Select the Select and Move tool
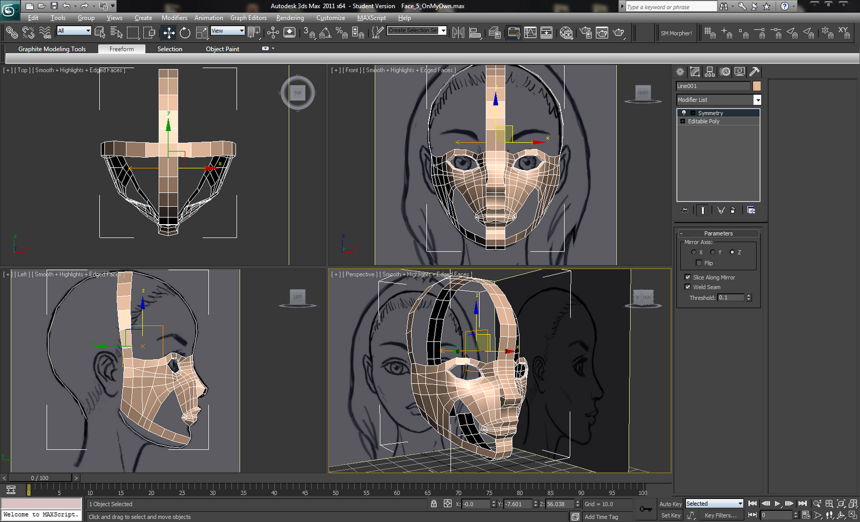The width and height of the screenshot is (860, 522). [168, 33]
